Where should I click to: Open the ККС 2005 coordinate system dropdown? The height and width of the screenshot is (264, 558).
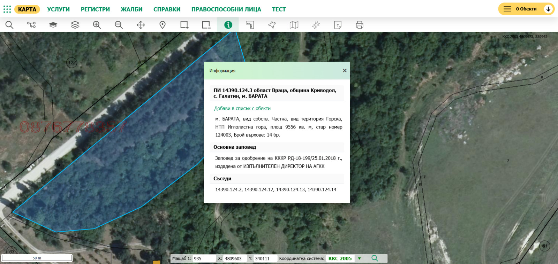pyautogui.click(x=359, y=258)
